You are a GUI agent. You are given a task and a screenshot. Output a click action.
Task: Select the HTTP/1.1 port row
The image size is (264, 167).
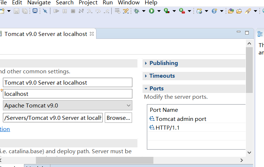(196, 127)
